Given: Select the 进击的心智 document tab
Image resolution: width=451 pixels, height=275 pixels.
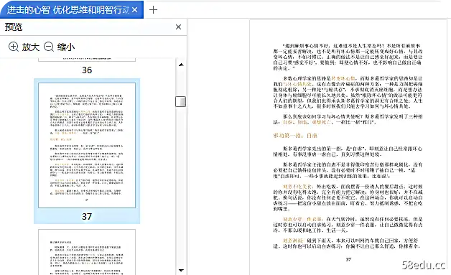Looking at the screenshot, I should (68, 10).
